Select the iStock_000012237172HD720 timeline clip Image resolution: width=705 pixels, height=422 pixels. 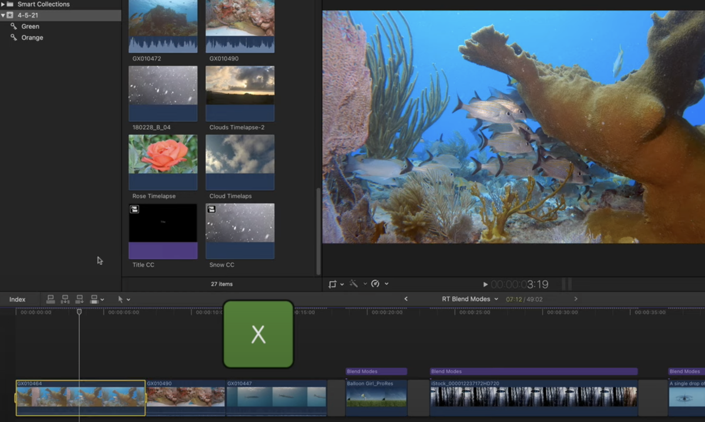tap(534, 397)
